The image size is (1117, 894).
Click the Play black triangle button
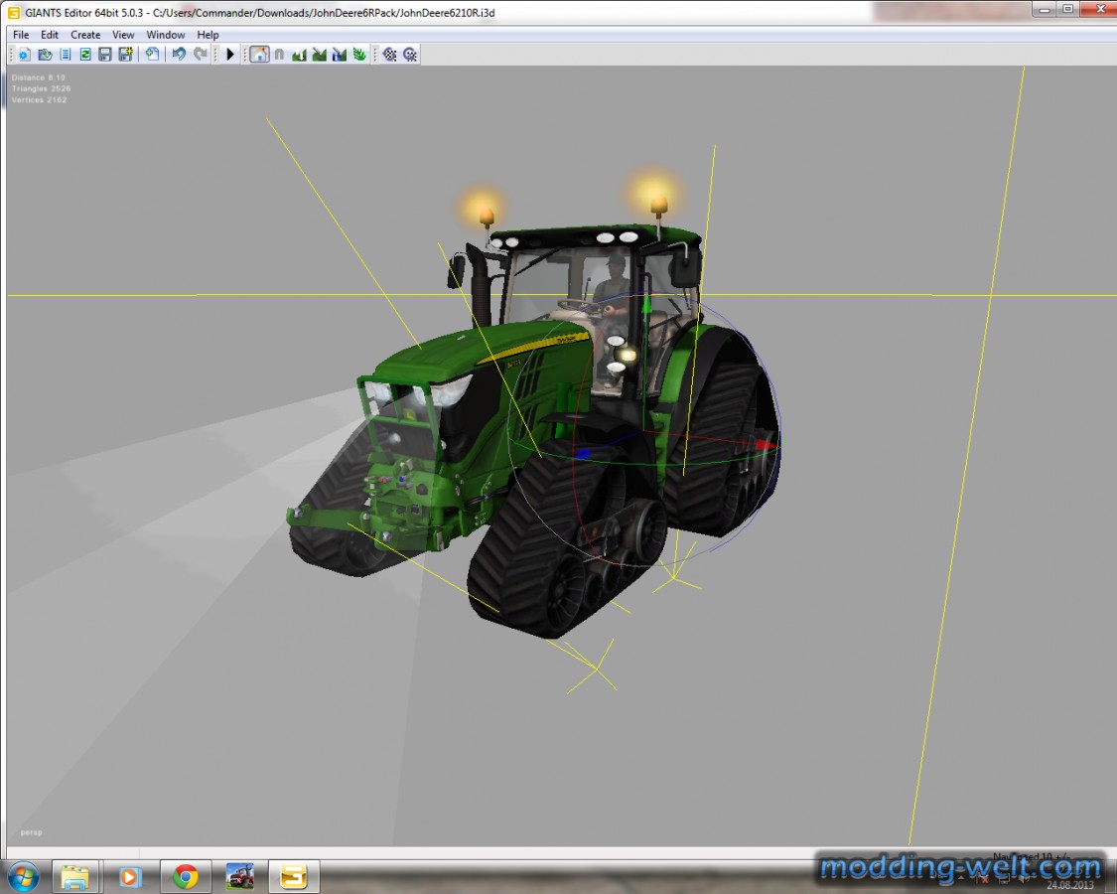229,55
